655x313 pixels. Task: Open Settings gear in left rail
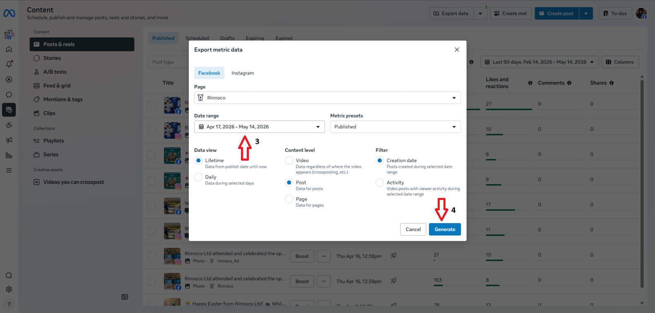coord(9,289)
